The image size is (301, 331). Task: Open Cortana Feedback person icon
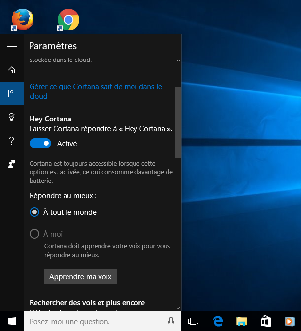12,164
